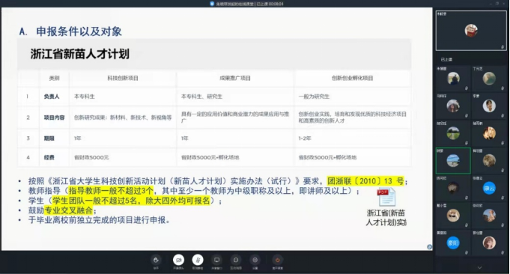Toggle the camera on/off button
This screenshot has width=510, height=274.
[x=178, y=260]
